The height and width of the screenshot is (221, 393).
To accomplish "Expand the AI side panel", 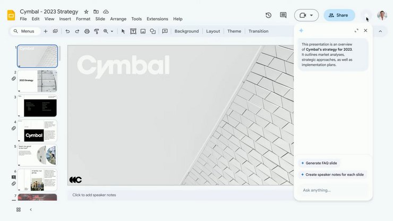I will (x=356, y=31).
